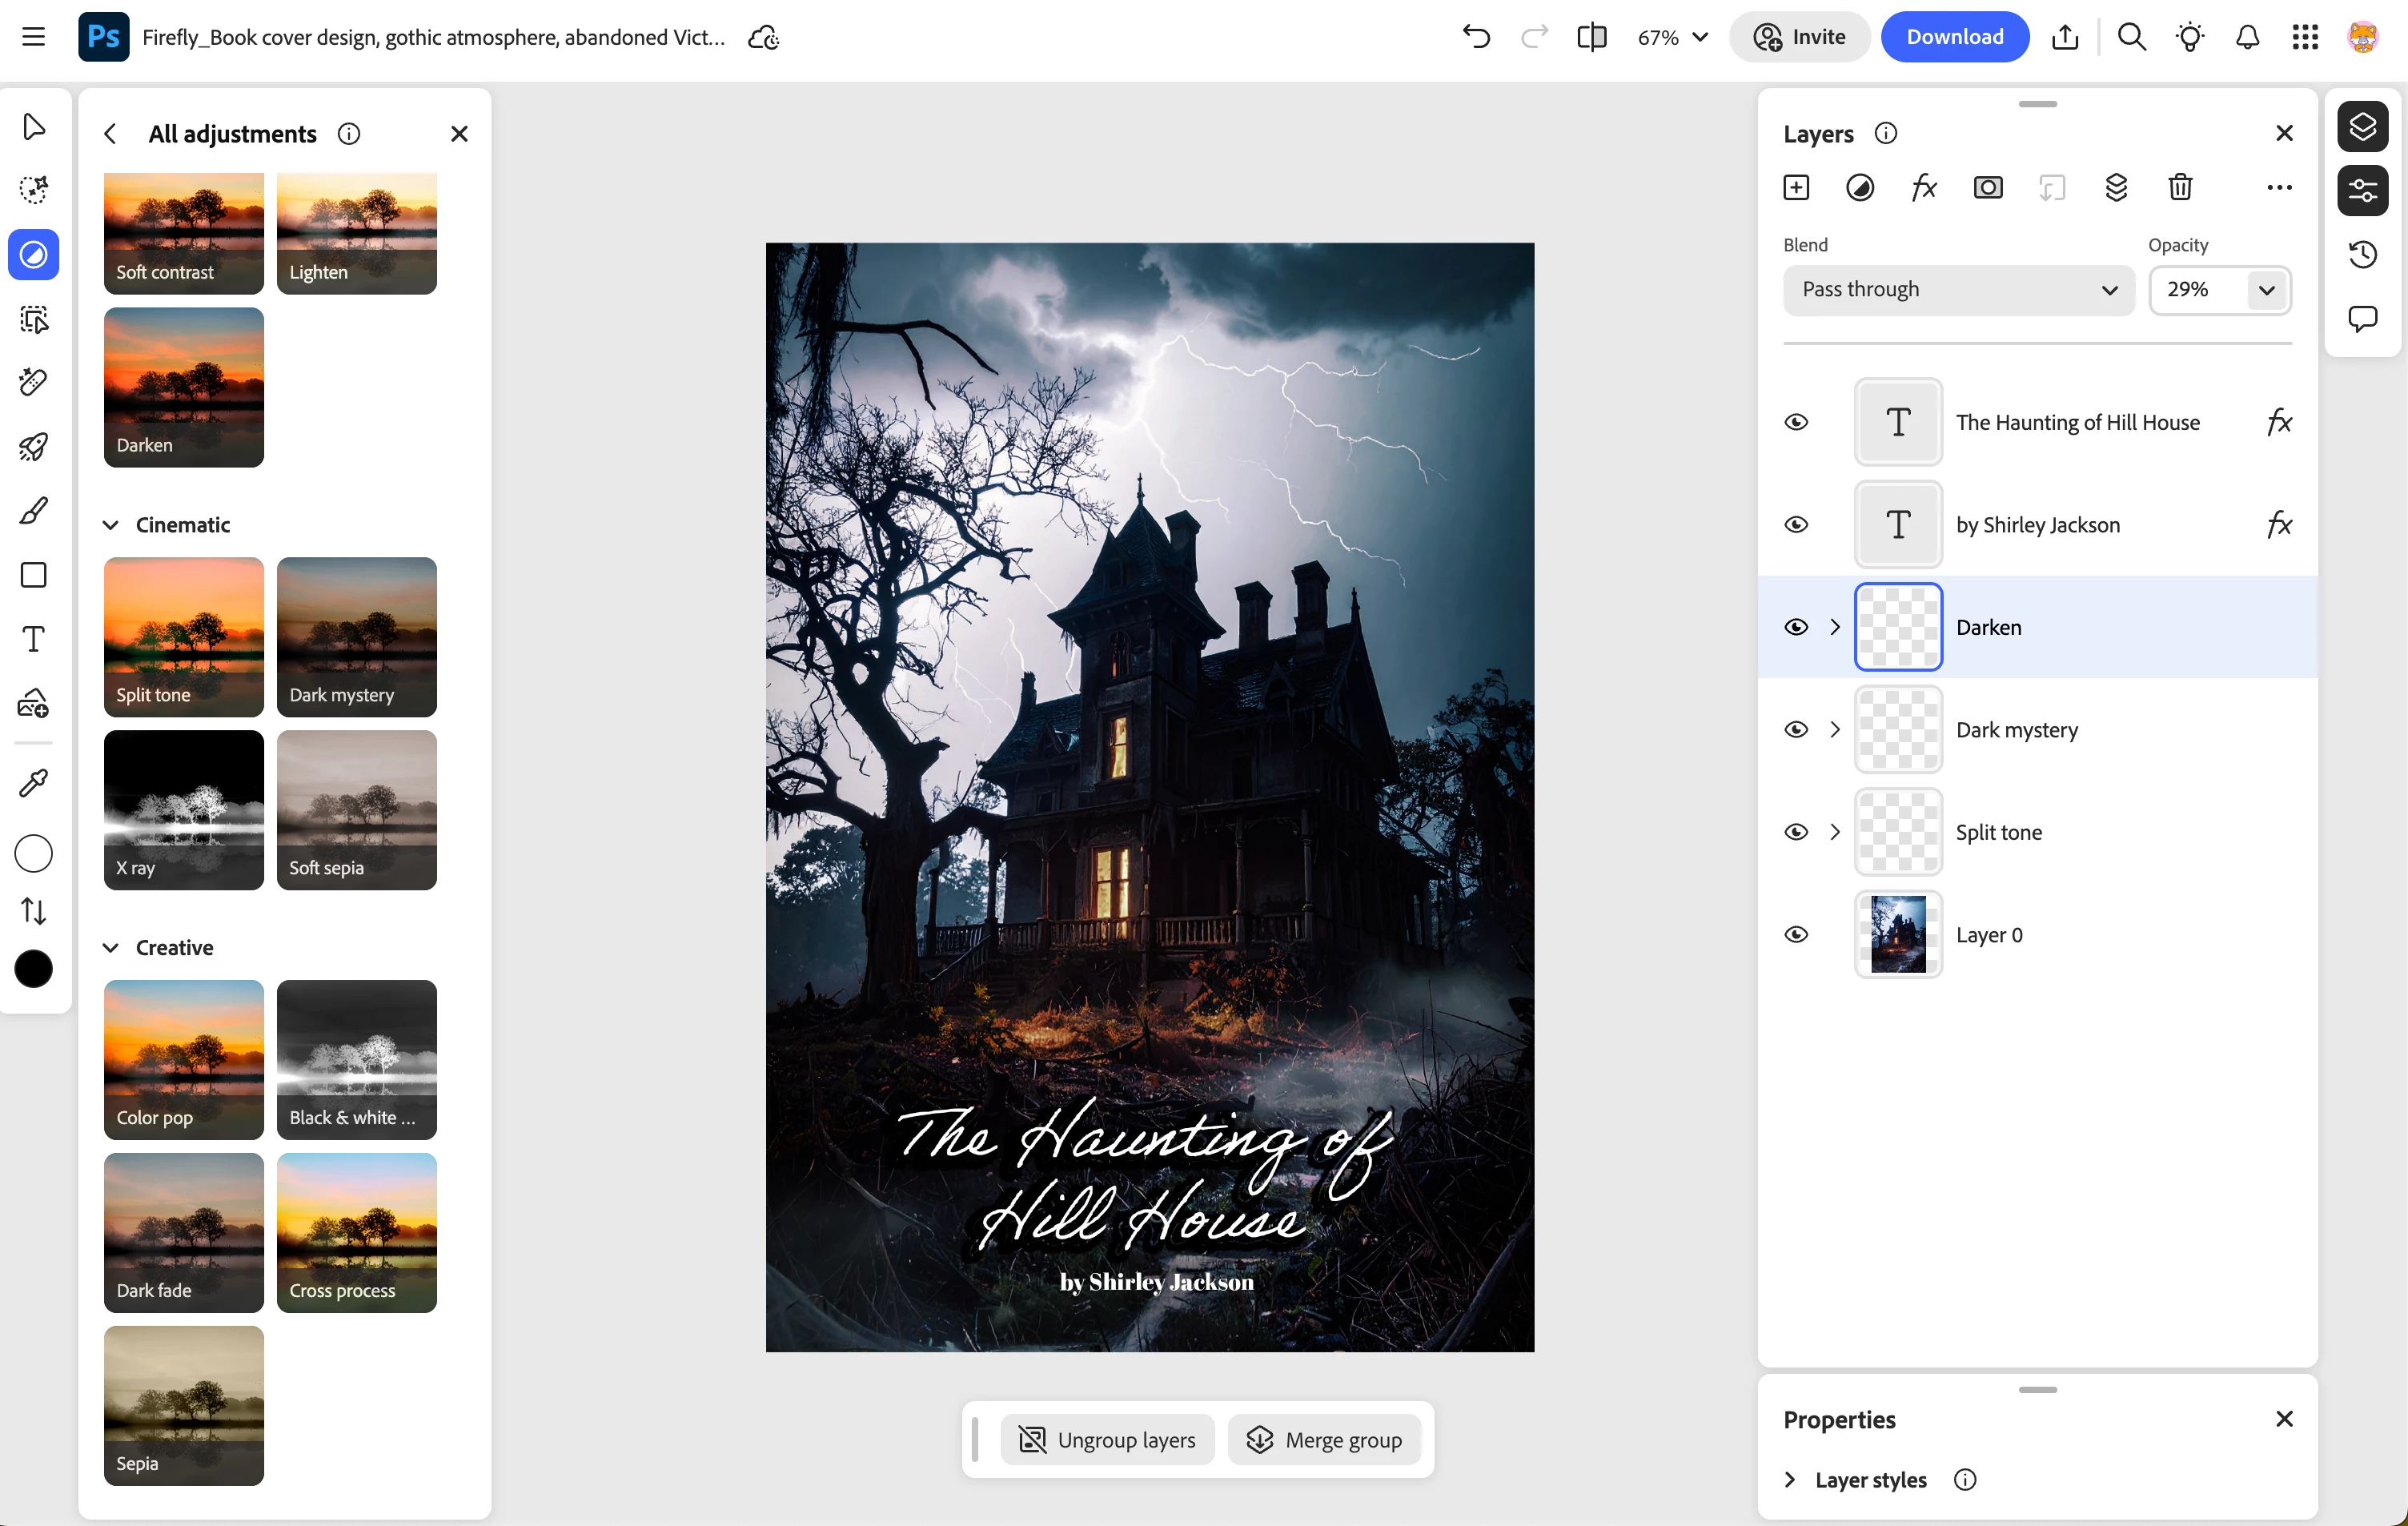
Task: Click the blue Download button
Action: point(1954,37)
